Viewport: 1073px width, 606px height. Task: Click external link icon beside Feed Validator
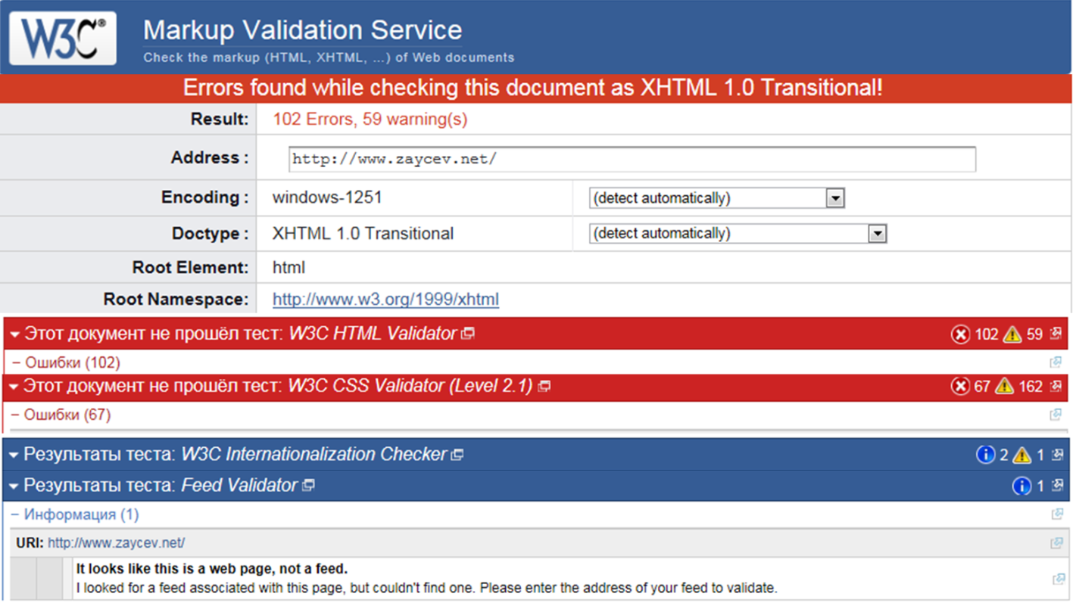tap(308, 486)
